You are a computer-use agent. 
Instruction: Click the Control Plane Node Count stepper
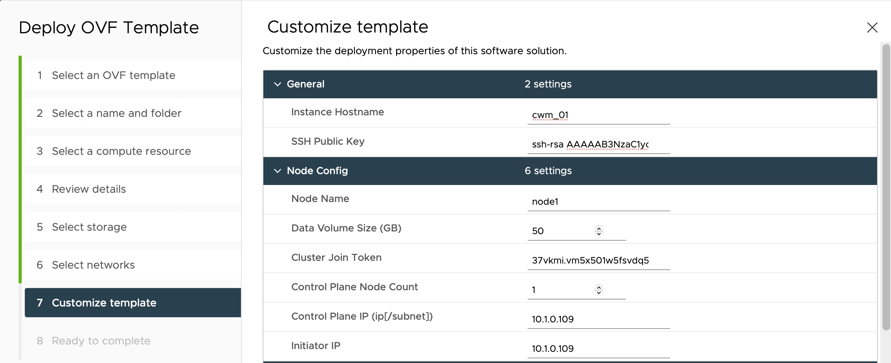599,290
